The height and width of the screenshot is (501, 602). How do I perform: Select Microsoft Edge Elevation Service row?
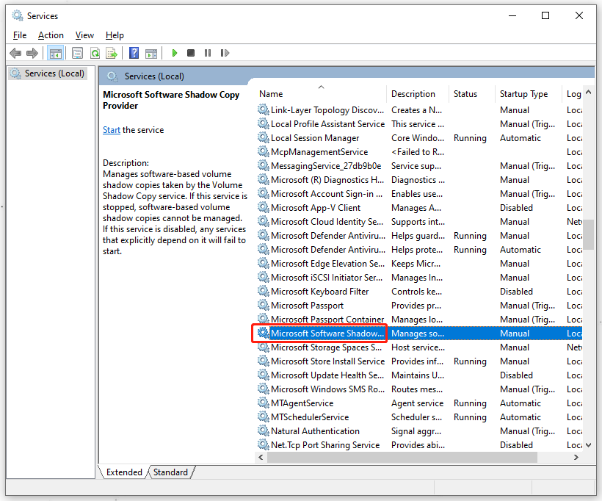coord(419,263)
